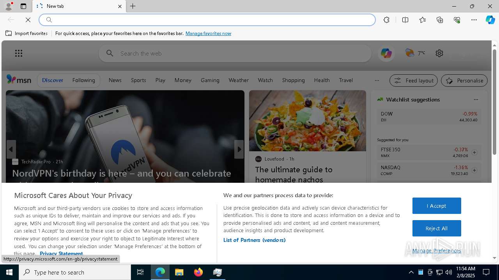Image resolution: width=499 pixels, height=280 pixels.
Task: Launch Firefox from taskbar
Action: 198,272
